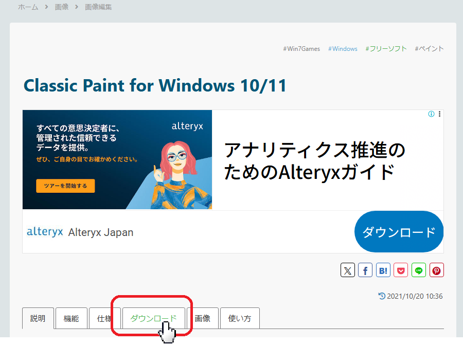
Task: Open ad options three-dot menu
Action: coord(439,114)
